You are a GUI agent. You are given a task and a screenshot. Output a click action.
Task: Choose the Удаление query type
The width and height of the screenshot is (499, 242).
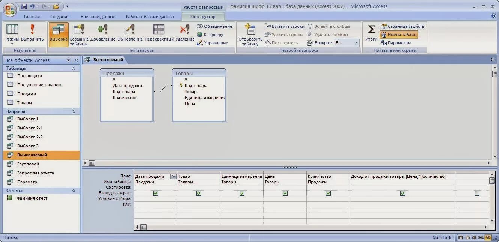pyautogui.click(x=185, y=33)
